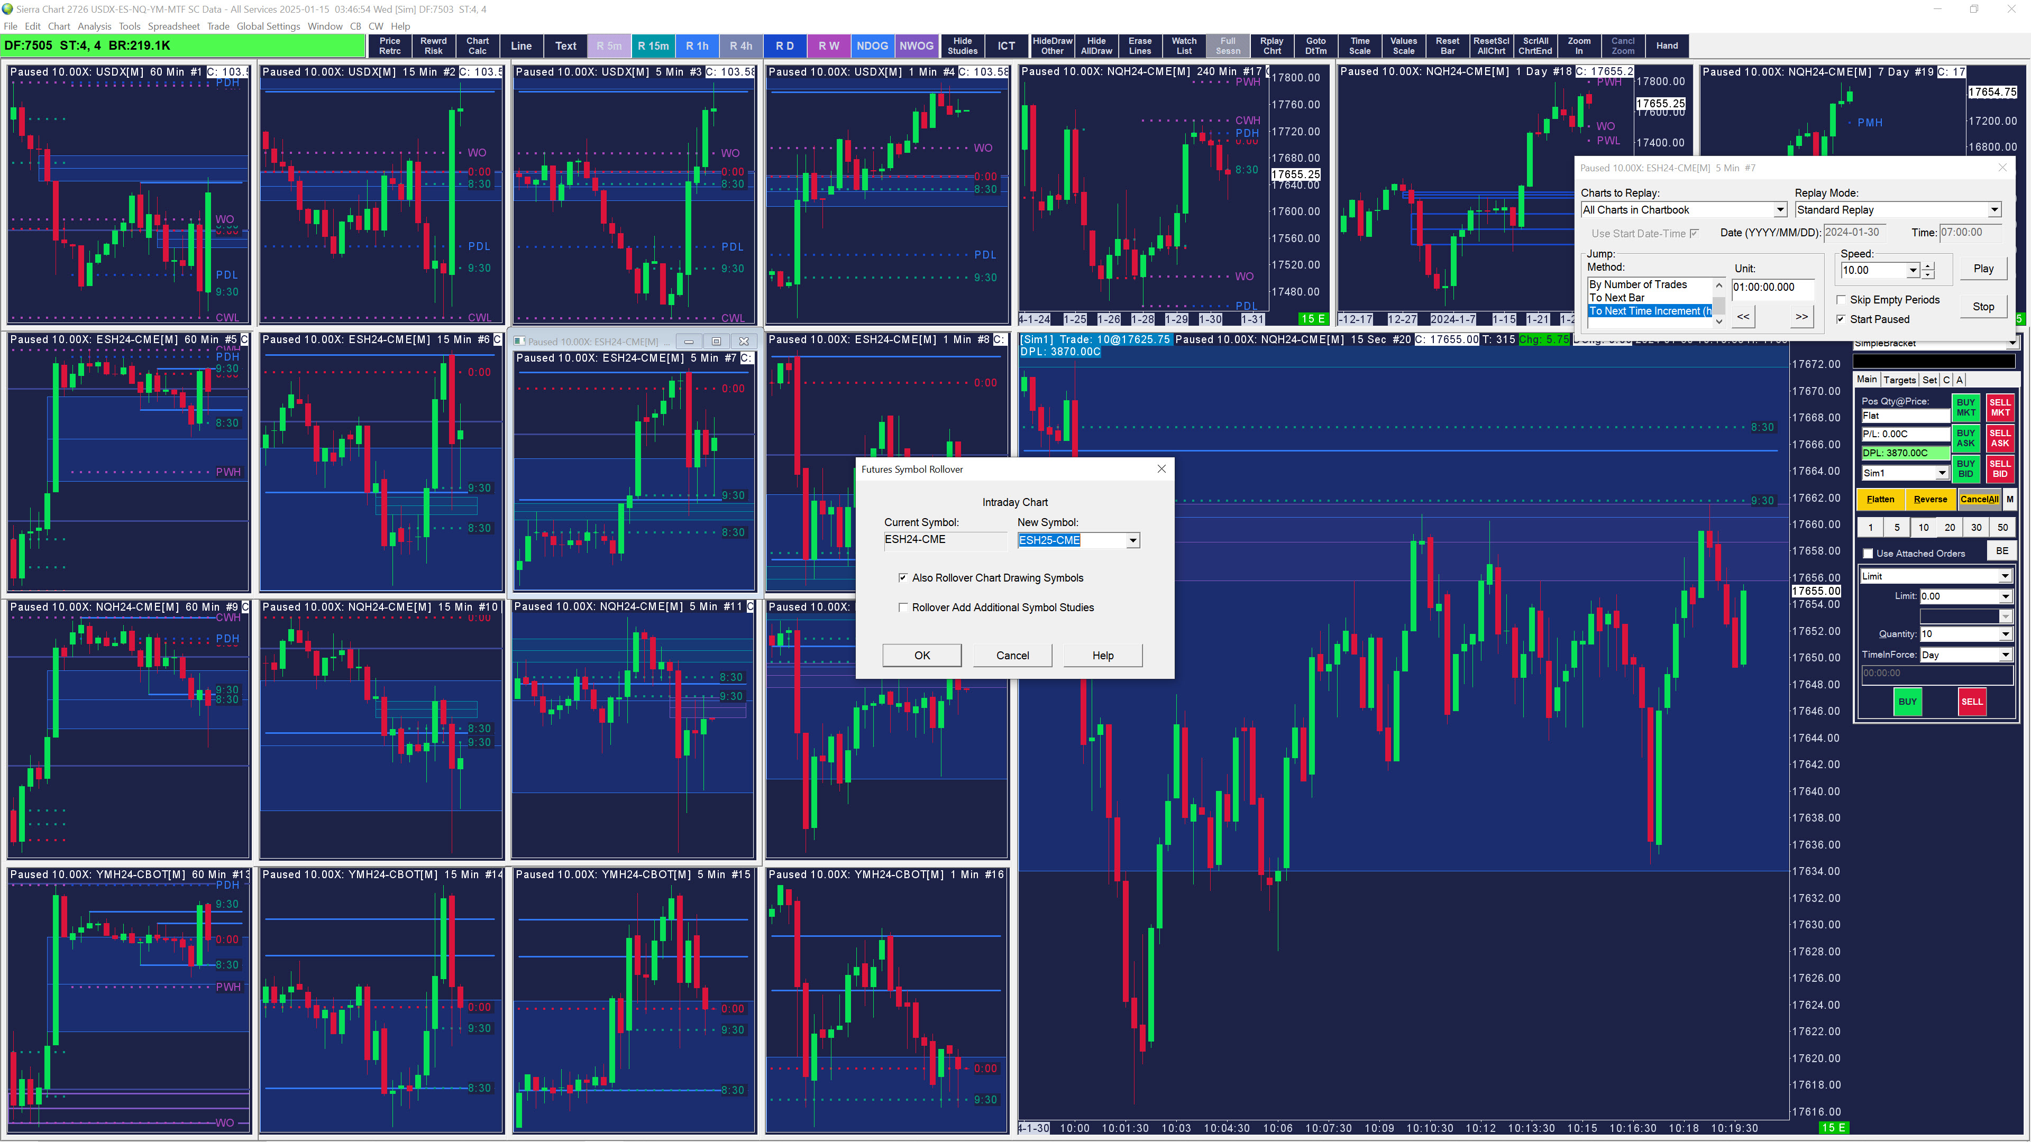Click the Zoom In toolbar button
2031x1142 pixels.
tap(1578, 45)
